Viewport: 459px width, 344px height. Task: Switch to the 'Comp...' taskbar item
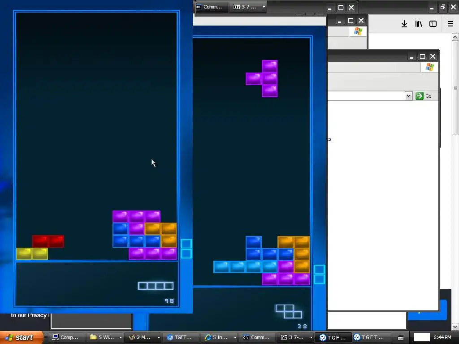pyautogui.click(x=65, y=337)
